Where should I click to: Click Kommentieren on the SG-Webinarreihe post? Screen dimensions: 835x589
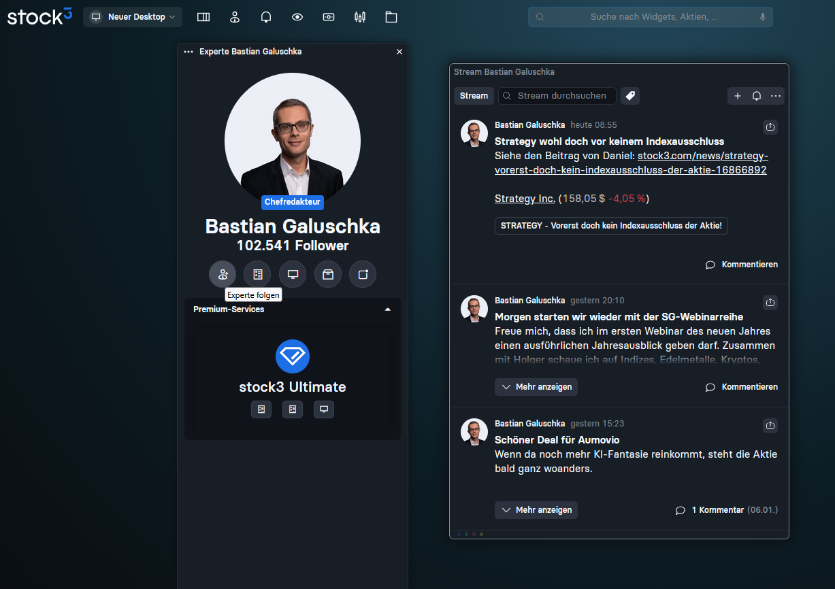tap(742, 387)
